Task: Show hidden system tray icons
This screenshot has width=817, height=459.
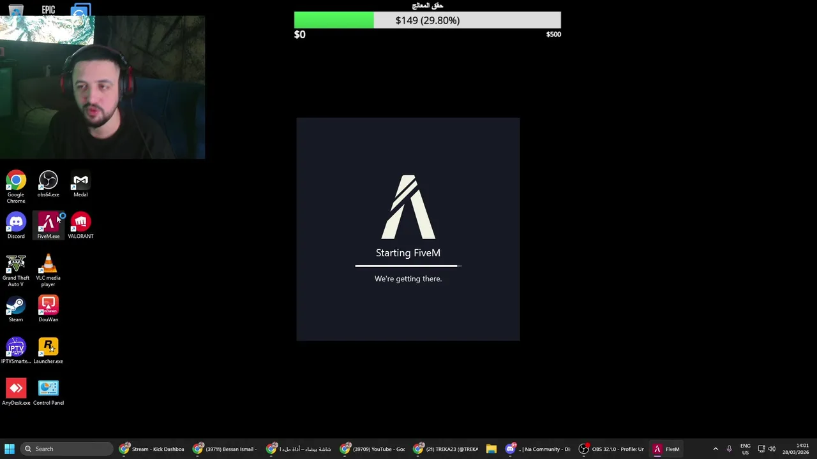Action: 716,449
